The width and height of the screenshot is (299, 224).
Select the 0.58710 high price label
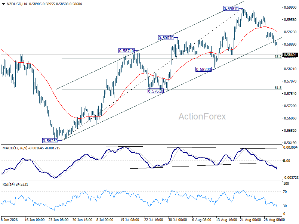(x=126, y=51)
